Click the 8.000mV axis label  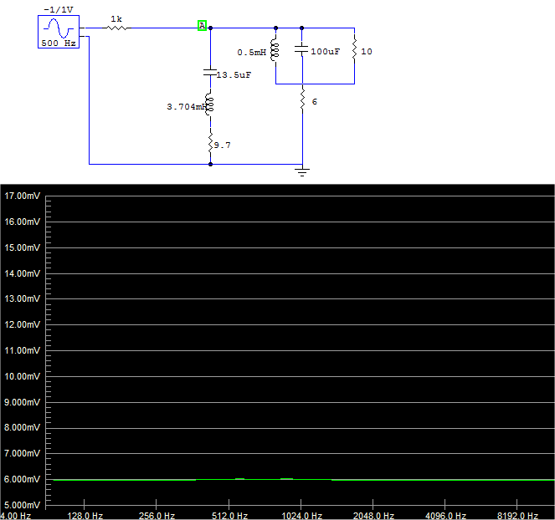tap(23, 427)
